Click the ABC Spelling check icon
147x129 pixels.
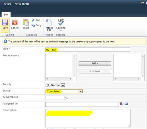[61, 22]
